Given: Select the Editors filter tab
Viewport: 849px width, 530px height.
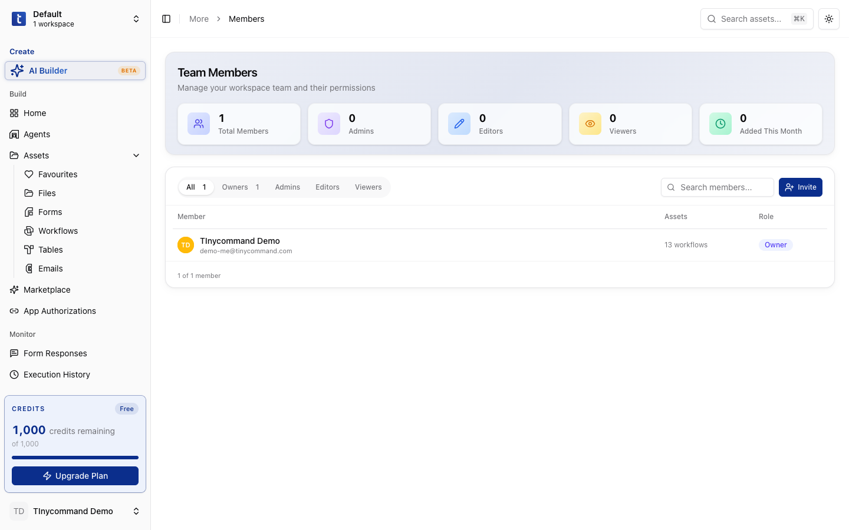Looking at the screenshot, I should [327, 187].
